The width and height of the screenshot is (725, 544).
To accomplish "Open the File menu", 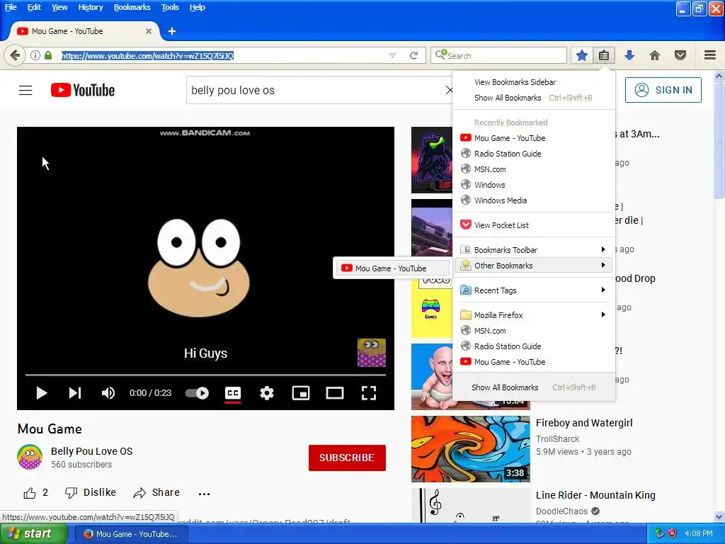I will click(11, 7).
